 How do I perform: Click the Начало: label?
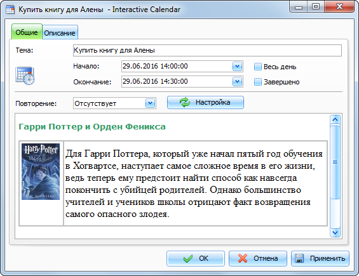click(86, 67)
